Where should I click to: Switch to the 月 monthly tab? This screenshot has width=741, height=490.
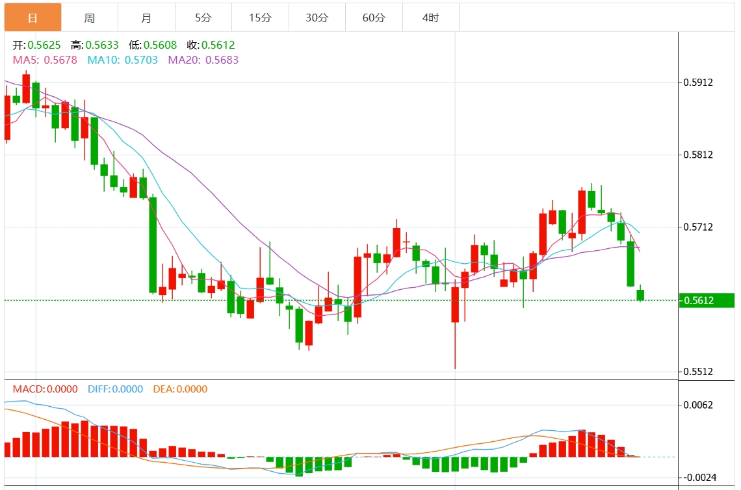pos(146,18)
